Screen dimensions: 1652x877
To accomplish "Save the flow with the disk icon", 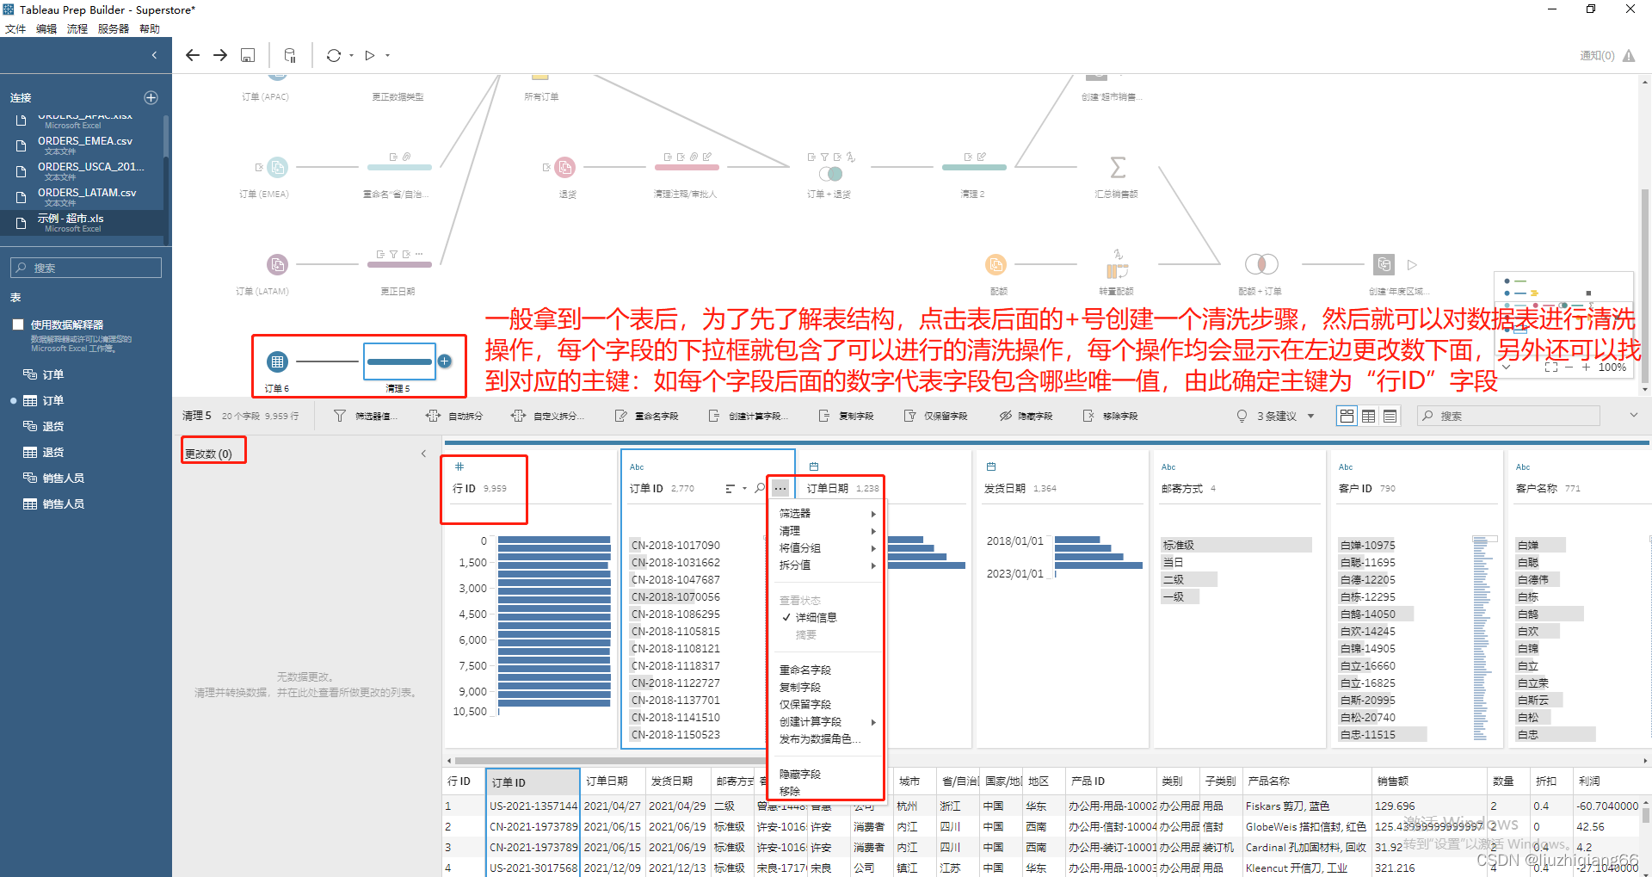I will pyautogui.click(x=248, y=55).
